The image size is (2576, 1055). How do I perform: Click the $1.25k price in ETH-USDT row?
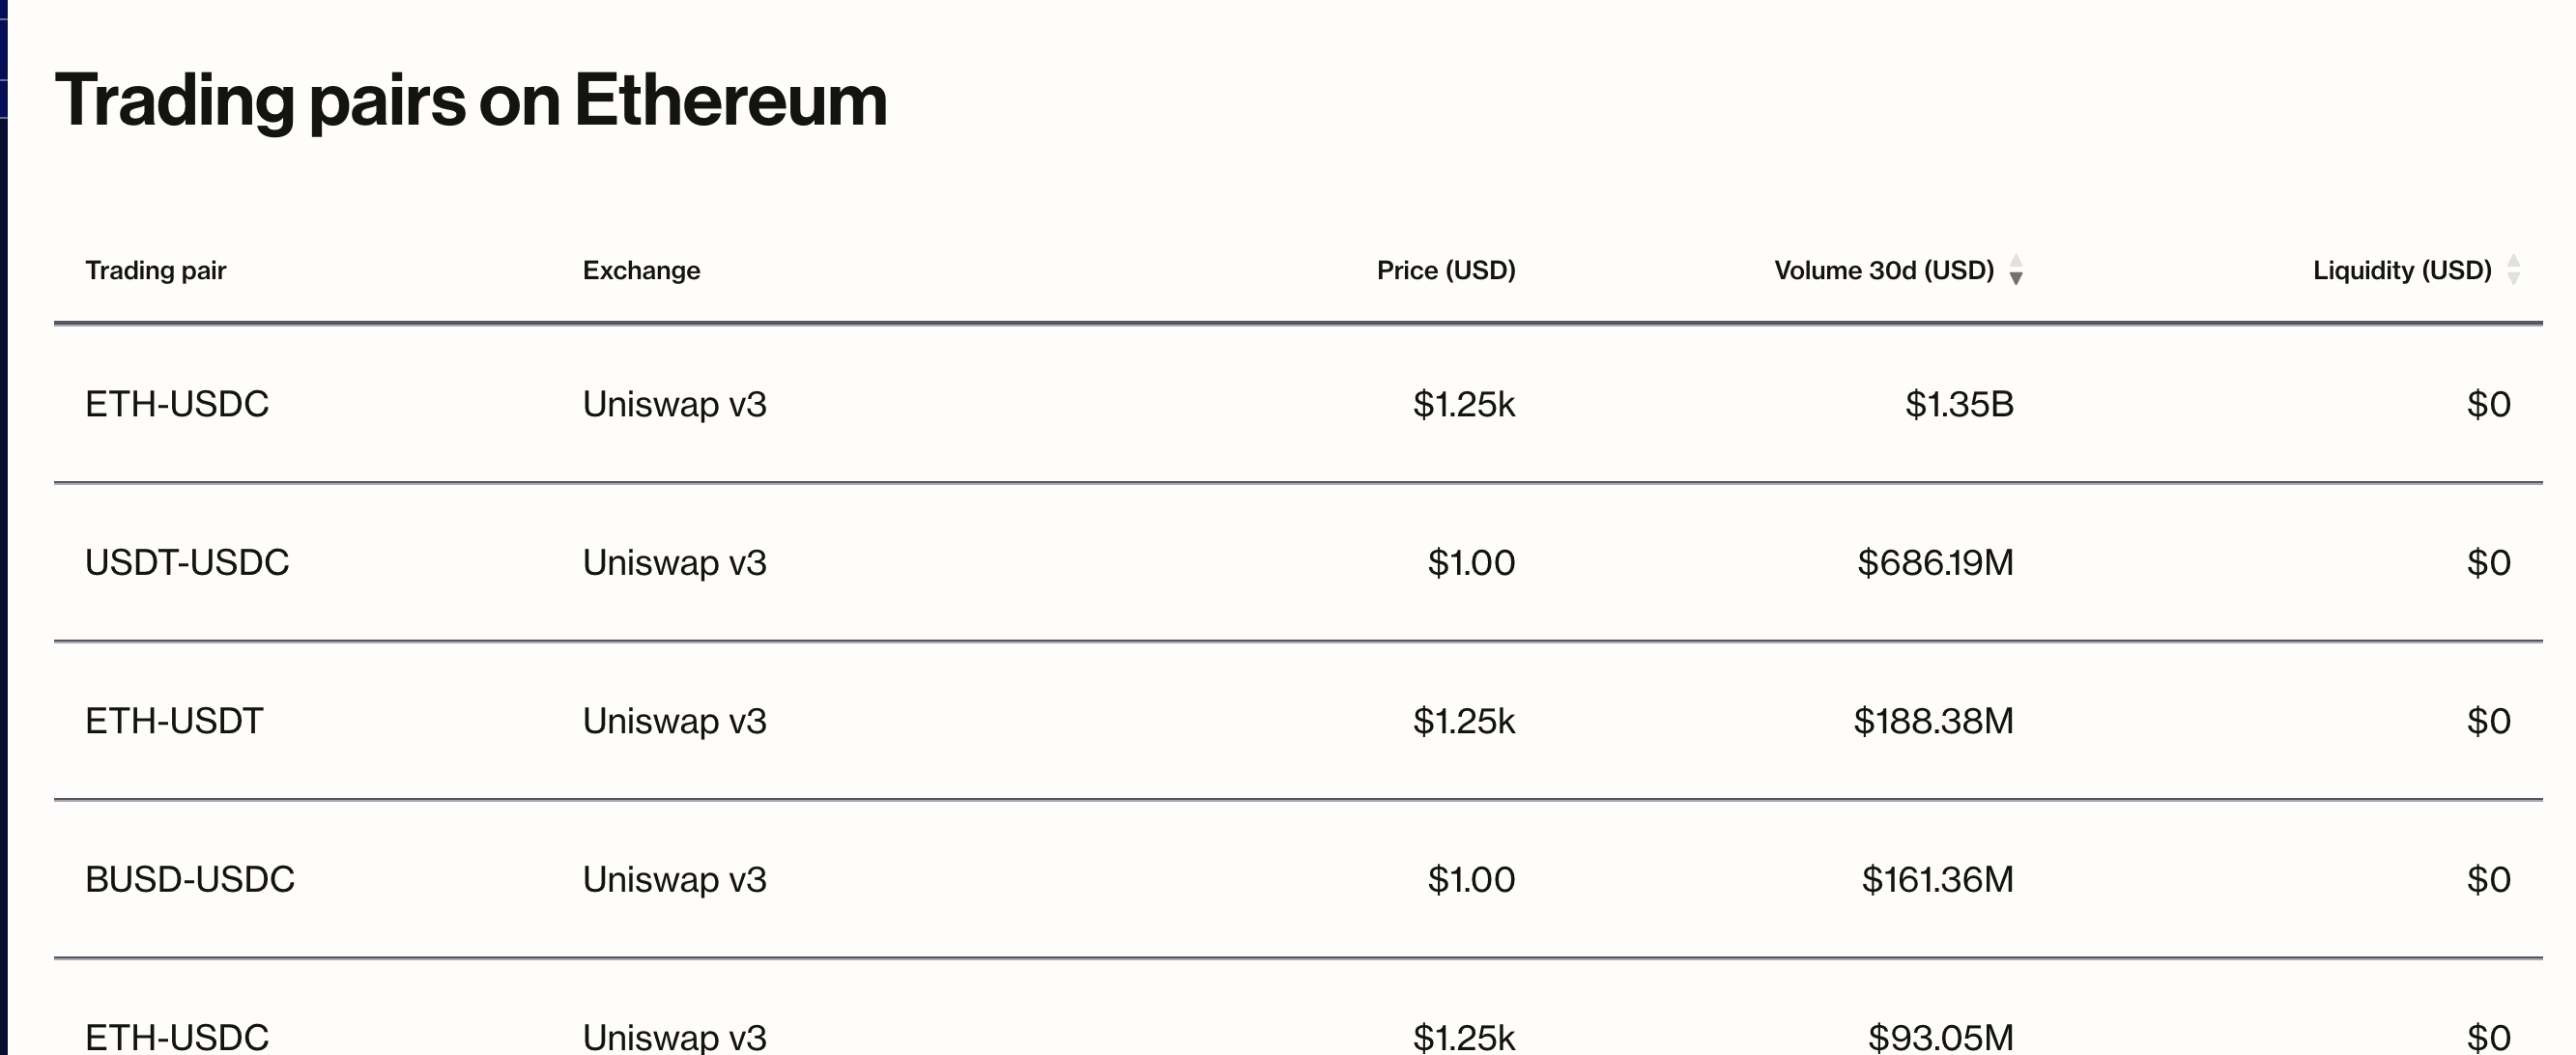[1463, 721]
